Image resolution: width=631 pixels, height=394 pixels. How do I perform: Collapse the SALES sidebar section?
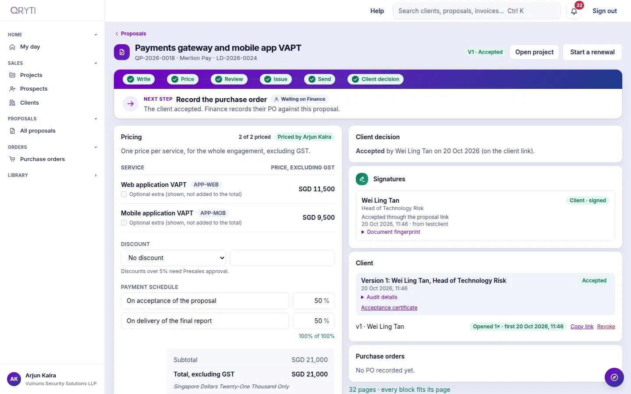point(96,63)
